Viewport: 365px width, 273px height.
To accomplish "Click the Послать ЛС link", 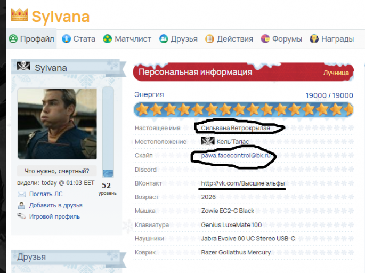I will 46,194.
